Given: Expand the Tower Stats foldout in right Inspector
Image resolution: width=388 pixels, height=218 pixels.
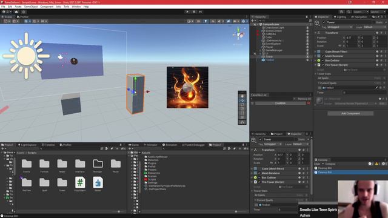Looking at the screenshot, I should 315,74.
